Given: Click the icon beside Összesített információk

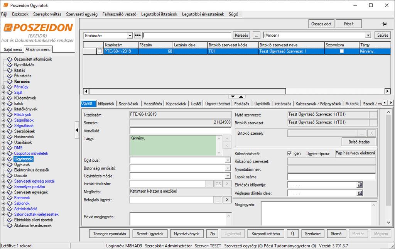Looking at the screenshot, I should (10, 59).
